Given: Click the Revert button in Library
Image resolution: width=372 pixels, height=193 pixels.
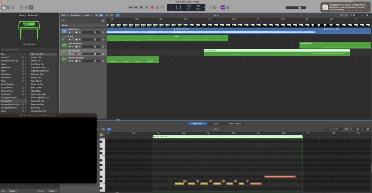Looking at the screenshot, I should [x=12, y=191].
